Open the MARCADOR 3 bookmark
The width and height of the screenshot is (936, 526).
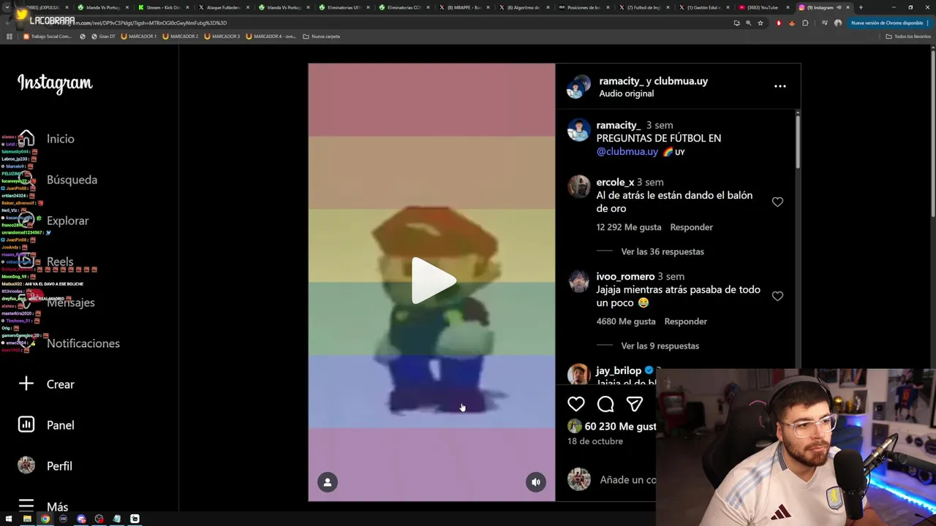222,37
